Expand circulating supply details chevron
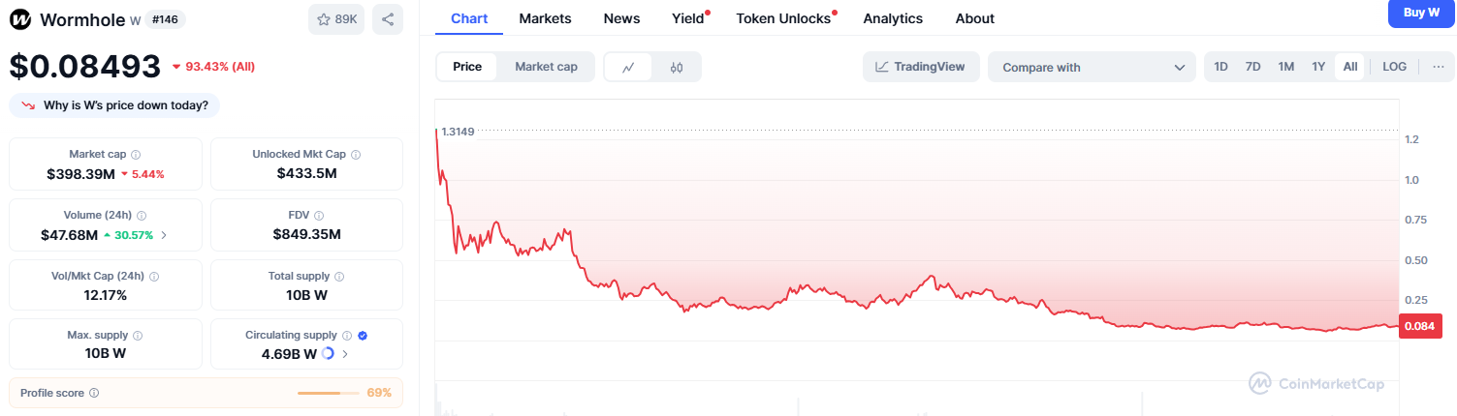 (x=345, y=354)
